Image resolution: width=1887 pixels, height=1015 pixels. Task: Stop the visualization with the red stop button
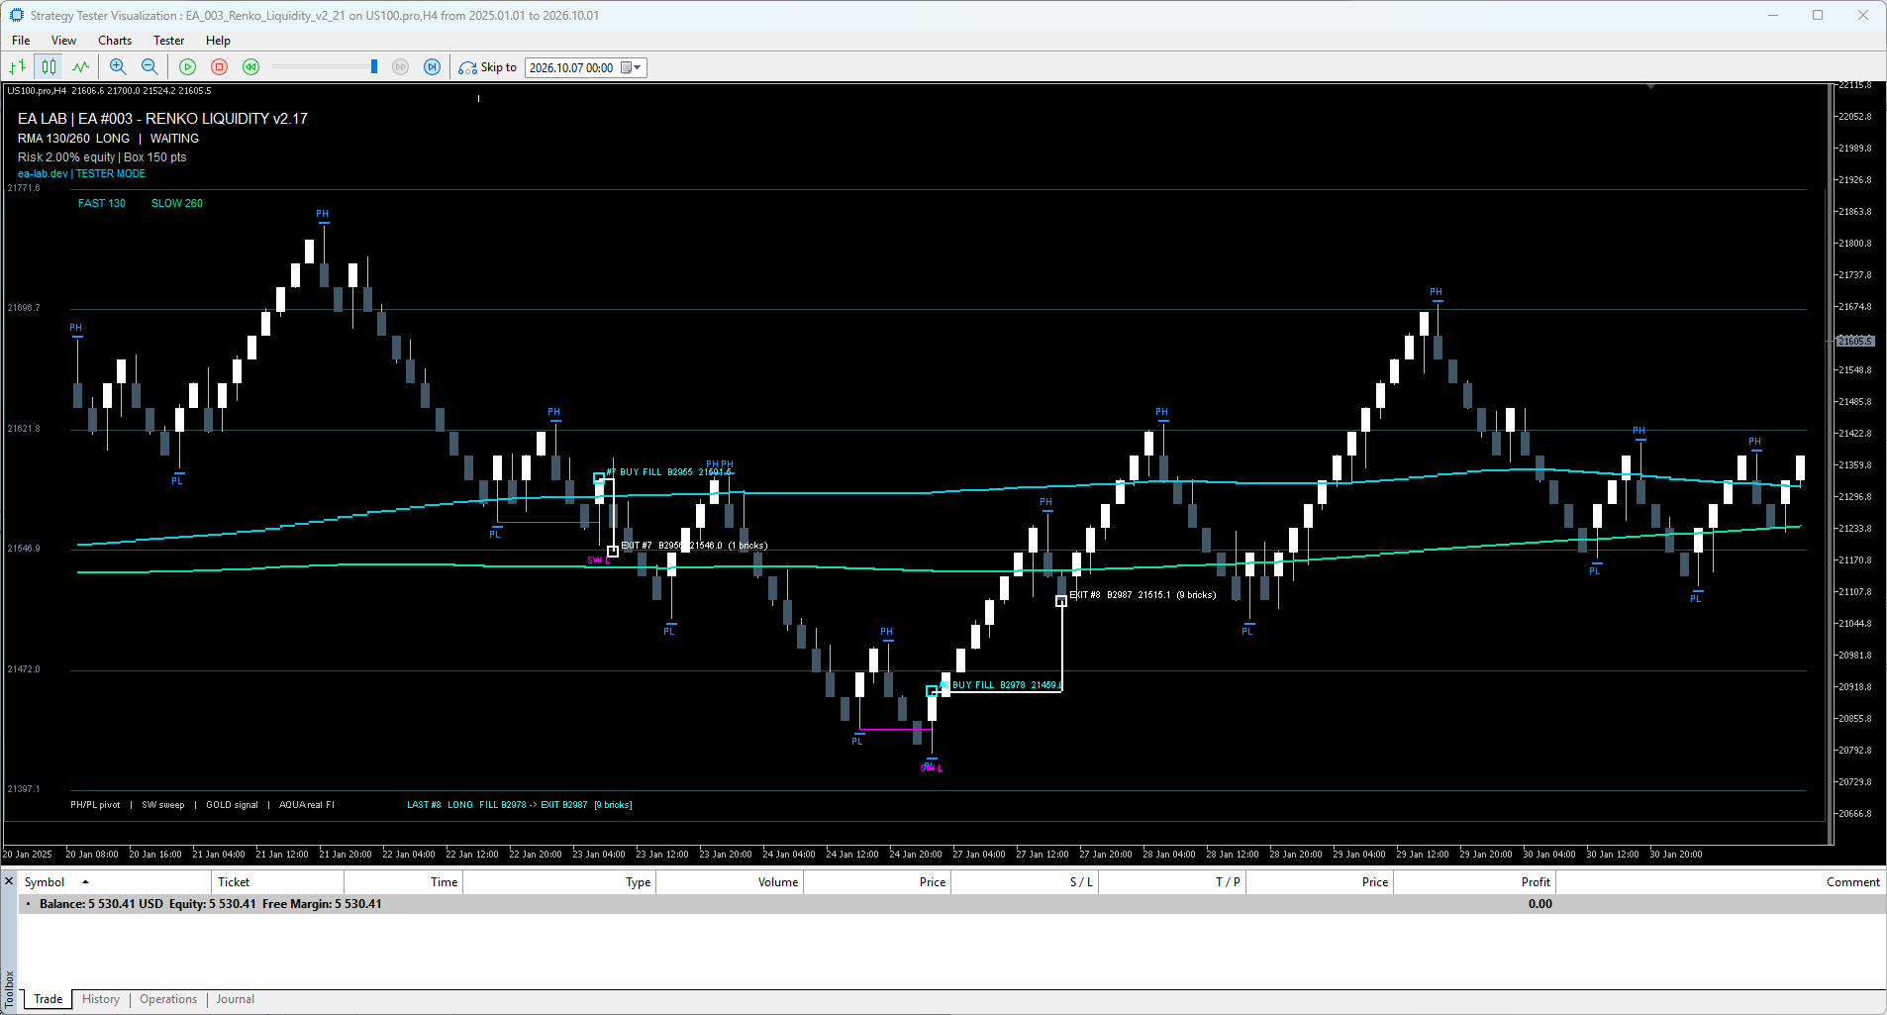[220, 67]
